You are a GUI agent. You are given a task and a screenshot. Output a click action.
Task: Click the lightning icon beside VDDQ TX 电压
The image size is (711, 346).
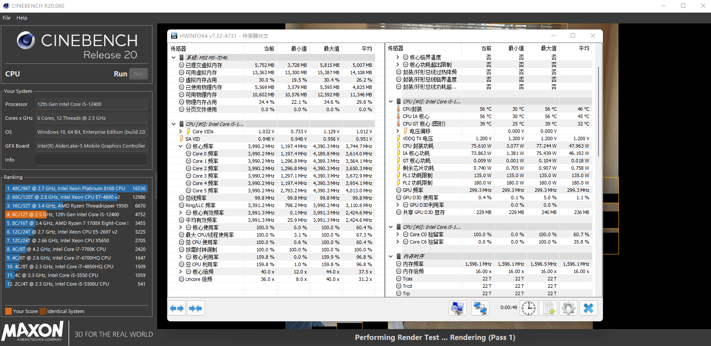(x=399, y=138)
